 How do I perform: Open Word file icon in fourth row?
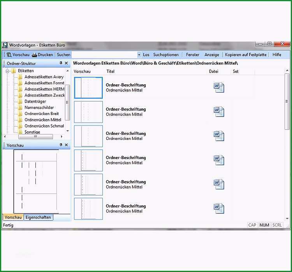pyautogui.click(x=219, y=160)
